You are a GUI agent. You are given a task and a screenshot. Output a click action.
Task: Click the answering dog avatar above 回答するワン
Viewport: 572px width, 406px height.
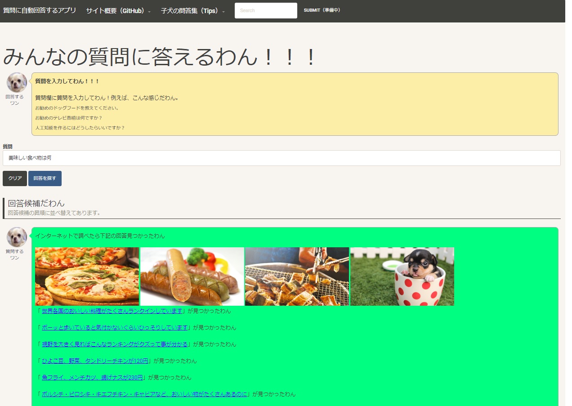[17, 82]
